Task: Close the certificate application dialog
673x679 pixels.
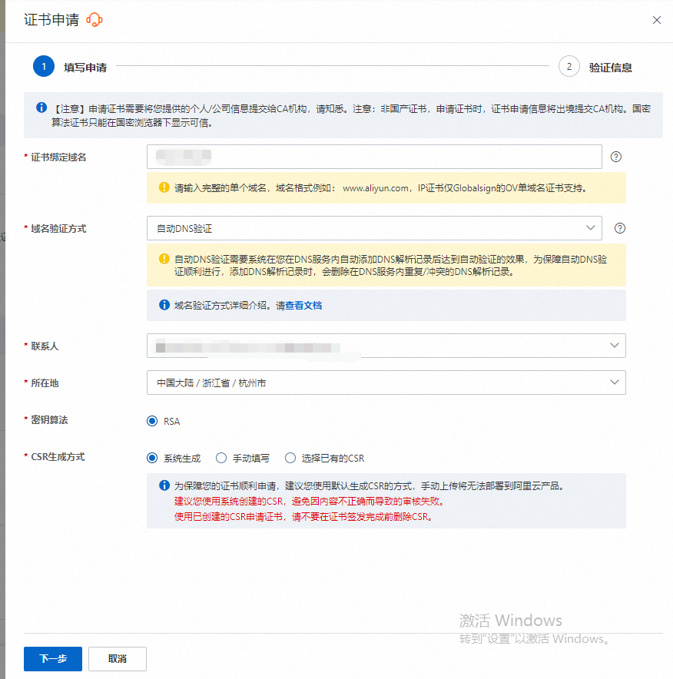Action: coord(656,20)
